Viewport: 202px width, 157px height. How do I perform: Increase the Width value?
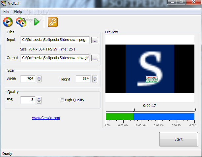[x=39, y=77]
